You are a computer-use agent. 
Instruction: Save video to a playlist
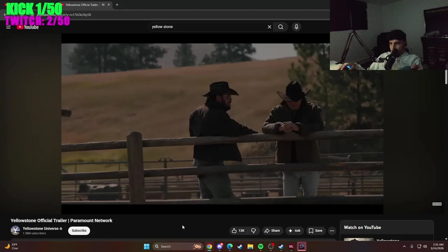[315, 231]
